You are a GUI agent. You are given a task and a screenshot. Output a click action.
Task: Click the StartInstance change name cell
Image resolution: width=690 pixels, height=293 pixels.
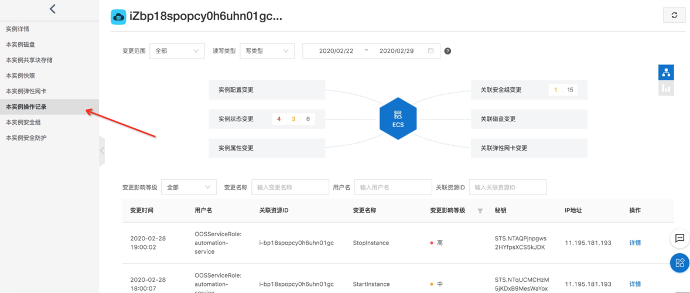point(371,284)
